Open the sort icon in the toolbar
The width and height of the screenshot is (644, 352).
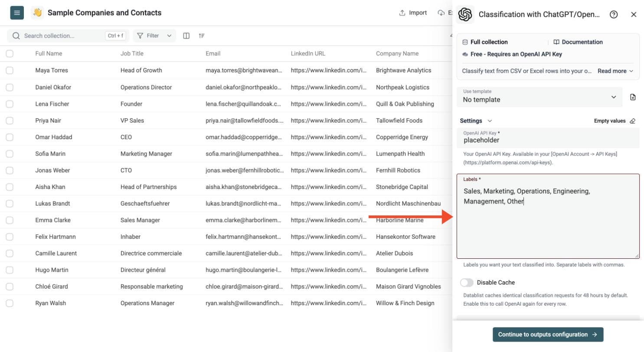coord(202,36)
